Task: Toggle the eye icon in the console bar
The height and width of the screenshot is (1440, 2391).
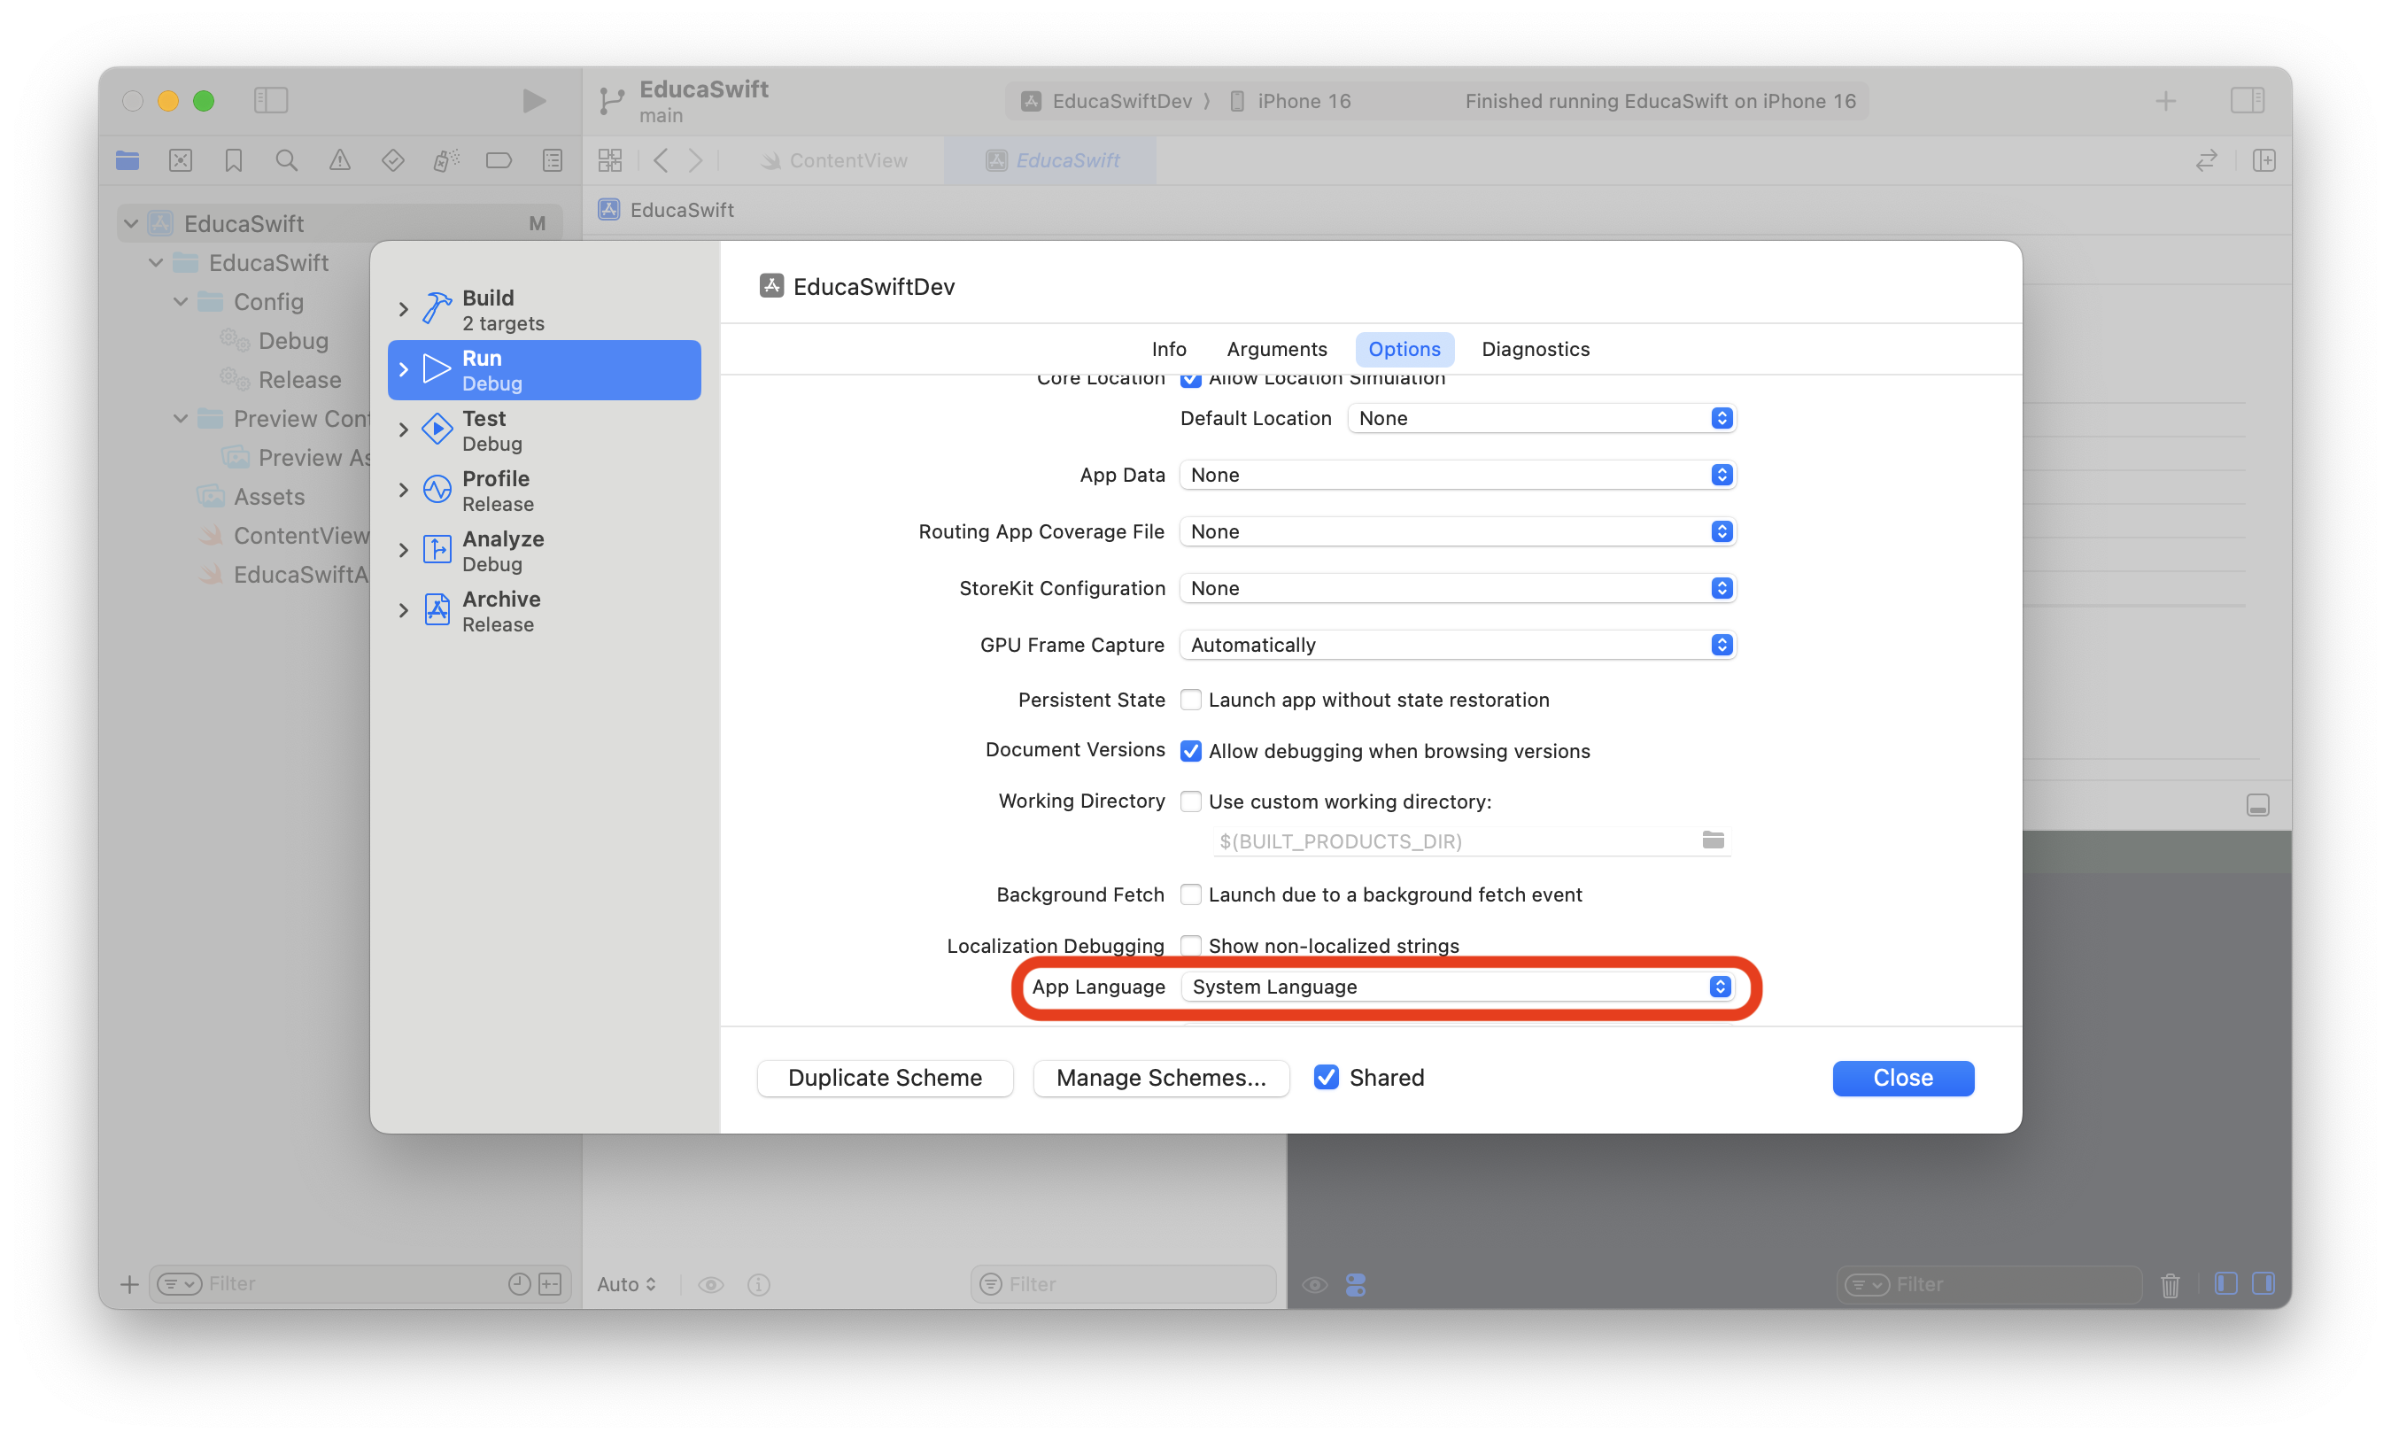Action: tap(1314, 1284)
